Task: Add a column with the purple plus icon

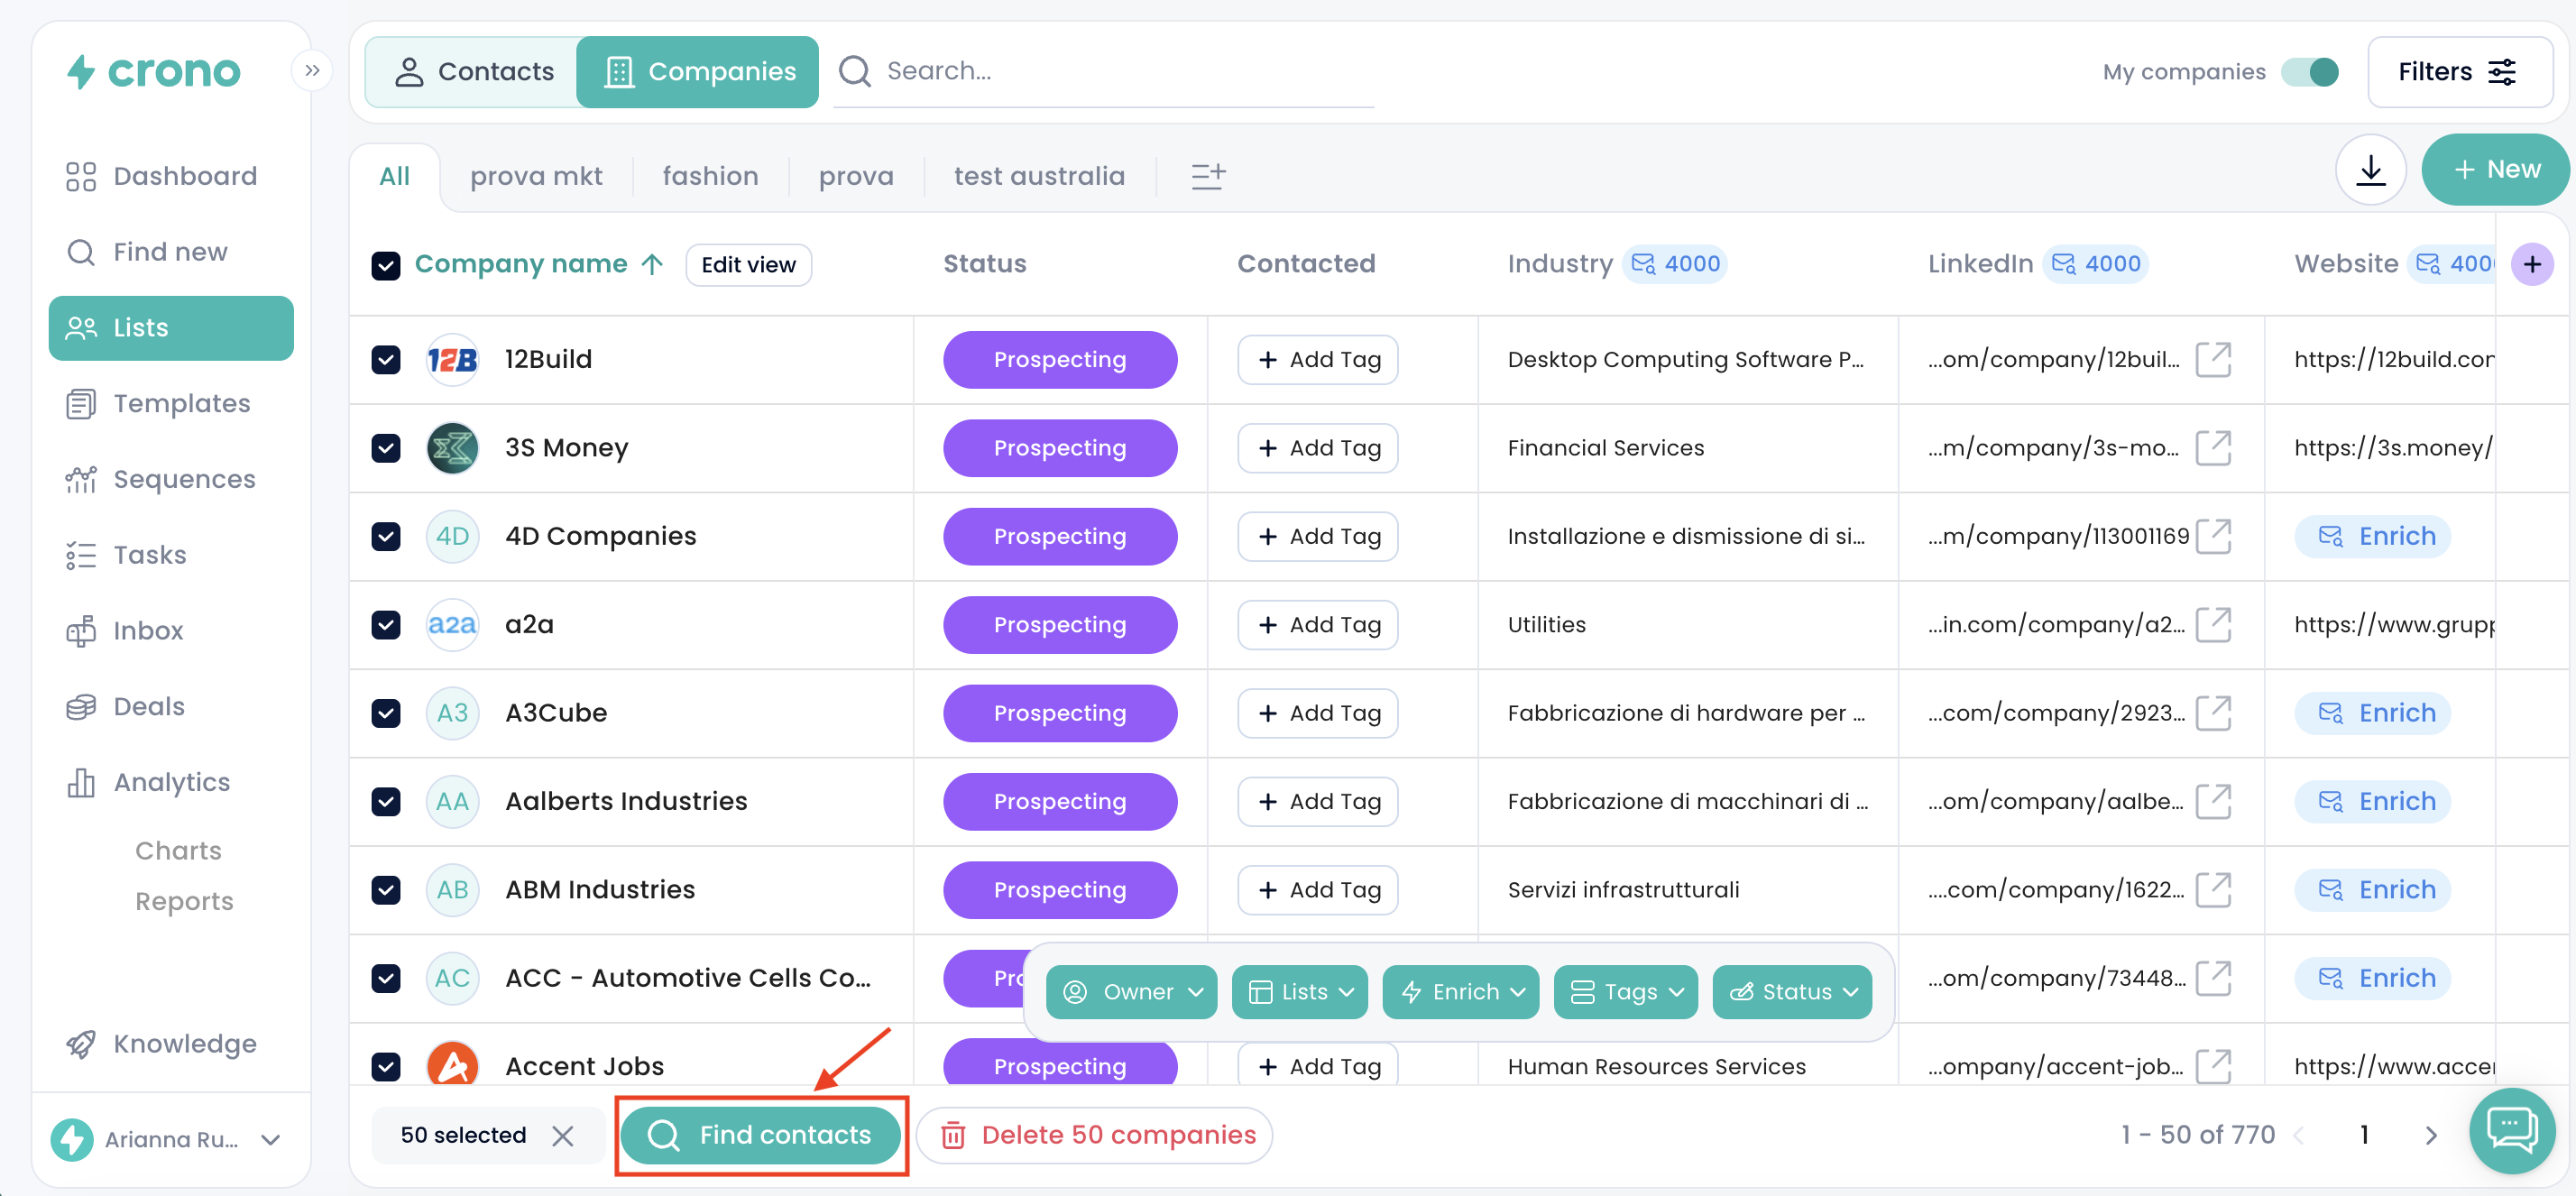Action: coord(2532,264)
